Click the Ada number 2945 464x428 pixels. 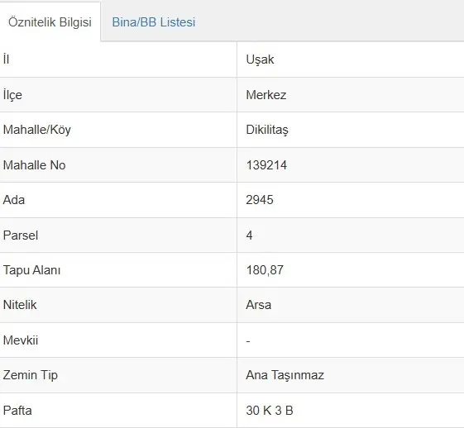point(260,200)
